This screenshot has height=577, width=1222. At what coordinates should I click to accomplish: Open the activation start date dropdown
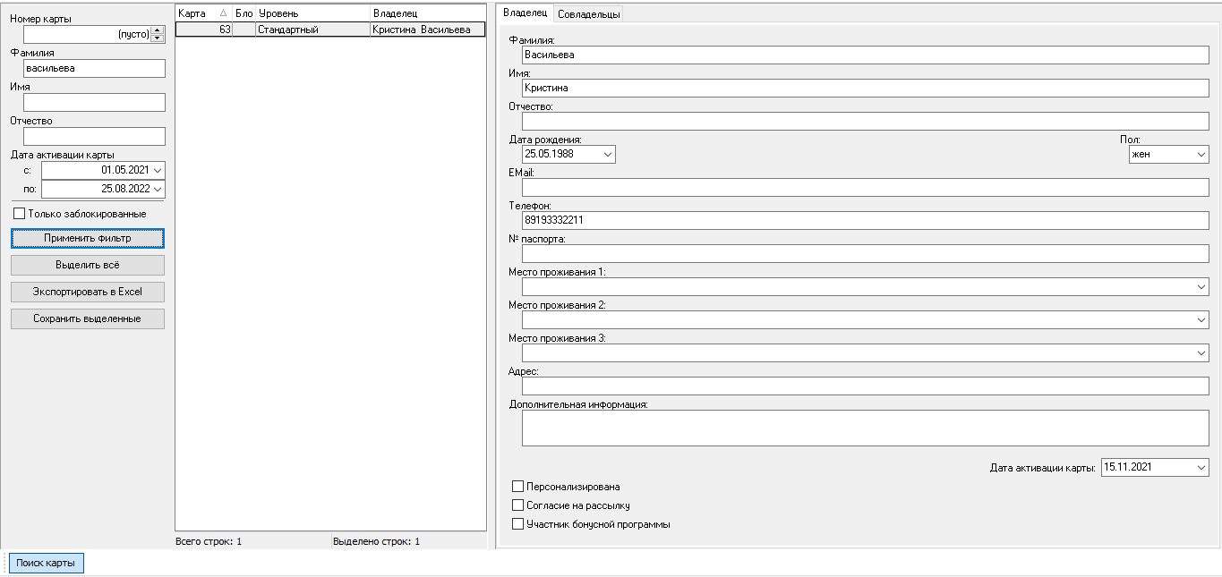coord(158,170)
